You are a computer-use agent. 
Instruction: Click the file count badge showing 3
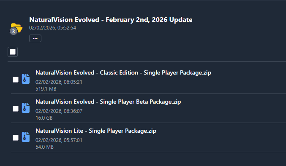[14, 31]
